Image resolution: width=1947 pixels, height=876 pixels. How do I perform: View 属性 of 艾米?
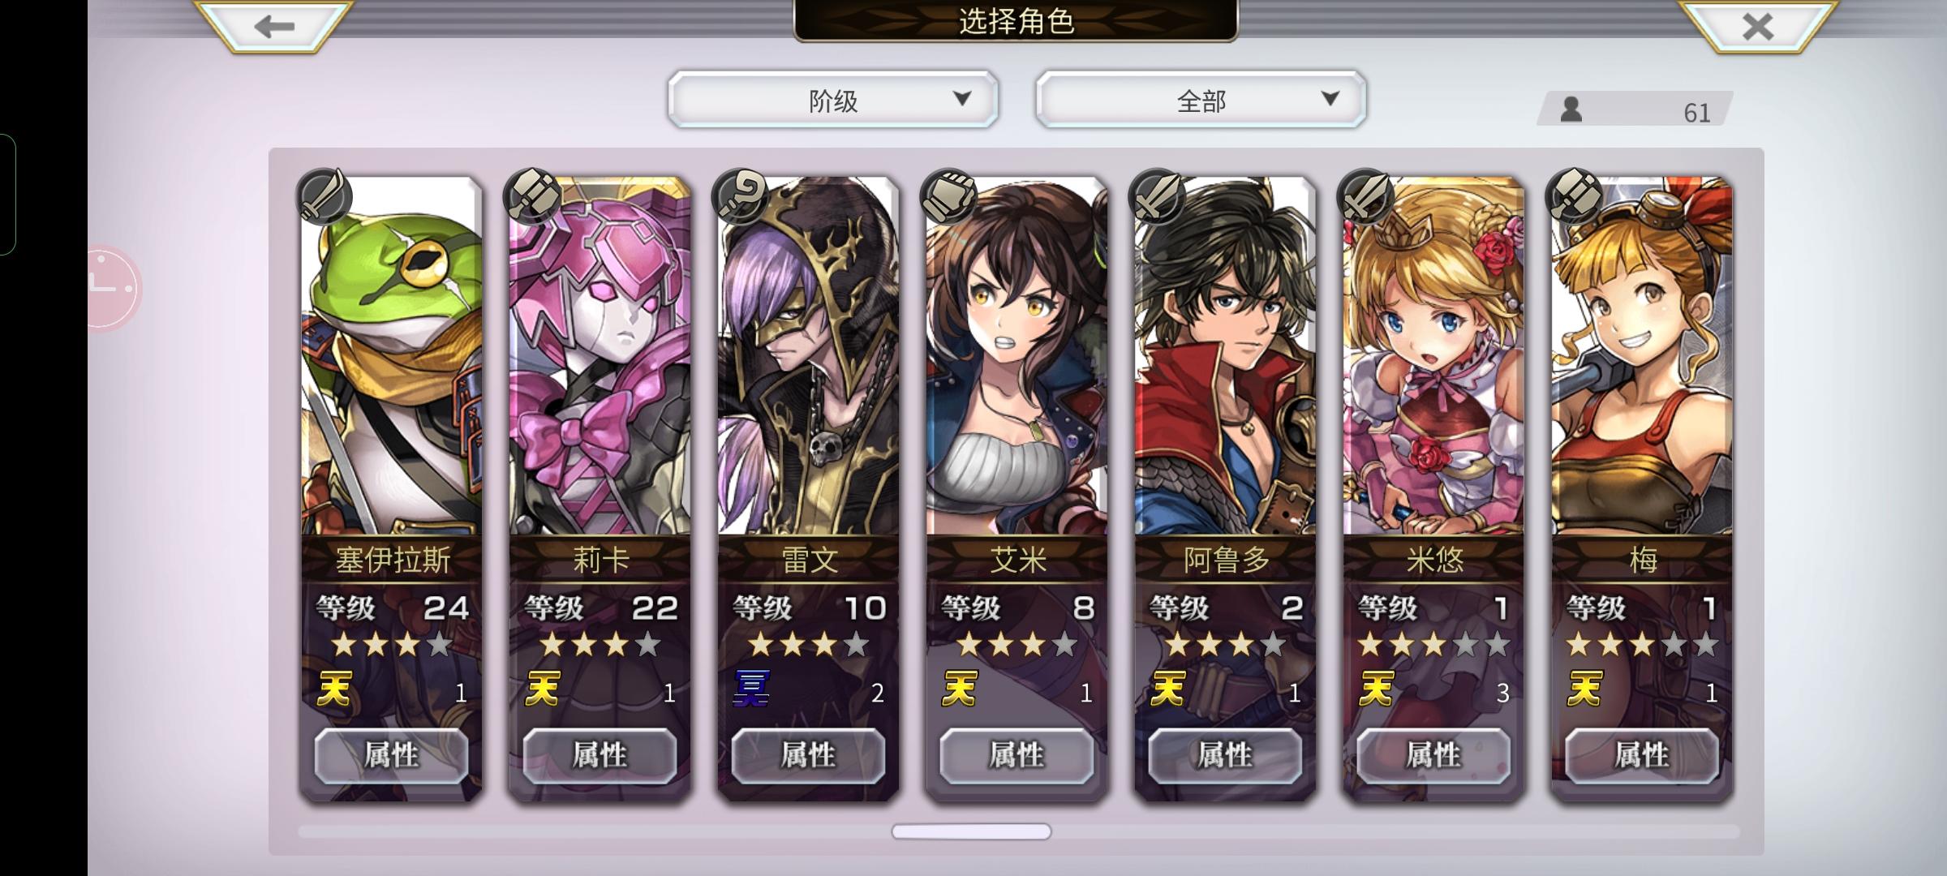pos(1016,755)
